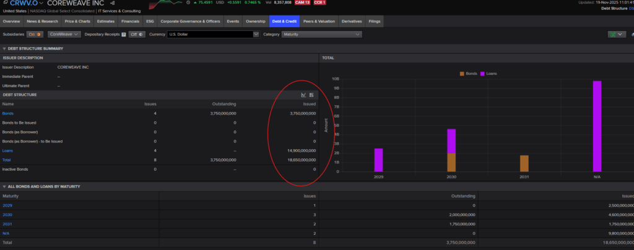
Task: Open Corporate Governance & Officers tab
Action: click(191, 22)
